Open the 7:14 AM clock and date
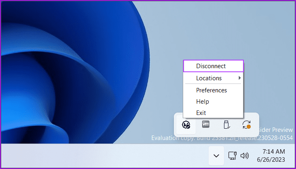The width and height of the screenshot is (296, 169). 271,155
